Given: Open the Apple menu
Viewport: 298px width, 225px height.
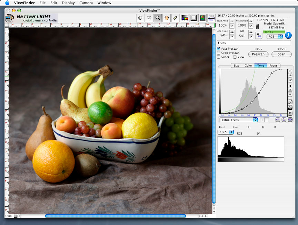Looking at the screenshot, I should 7,3.
